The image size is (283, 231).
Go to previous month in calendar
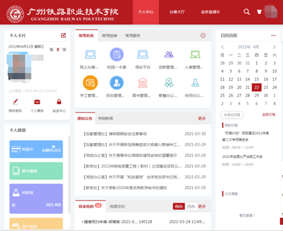pyautogui.click(x=222, y=47)
